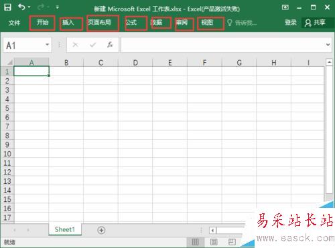
Task: Close the Excel window
Action: [327, 7]
